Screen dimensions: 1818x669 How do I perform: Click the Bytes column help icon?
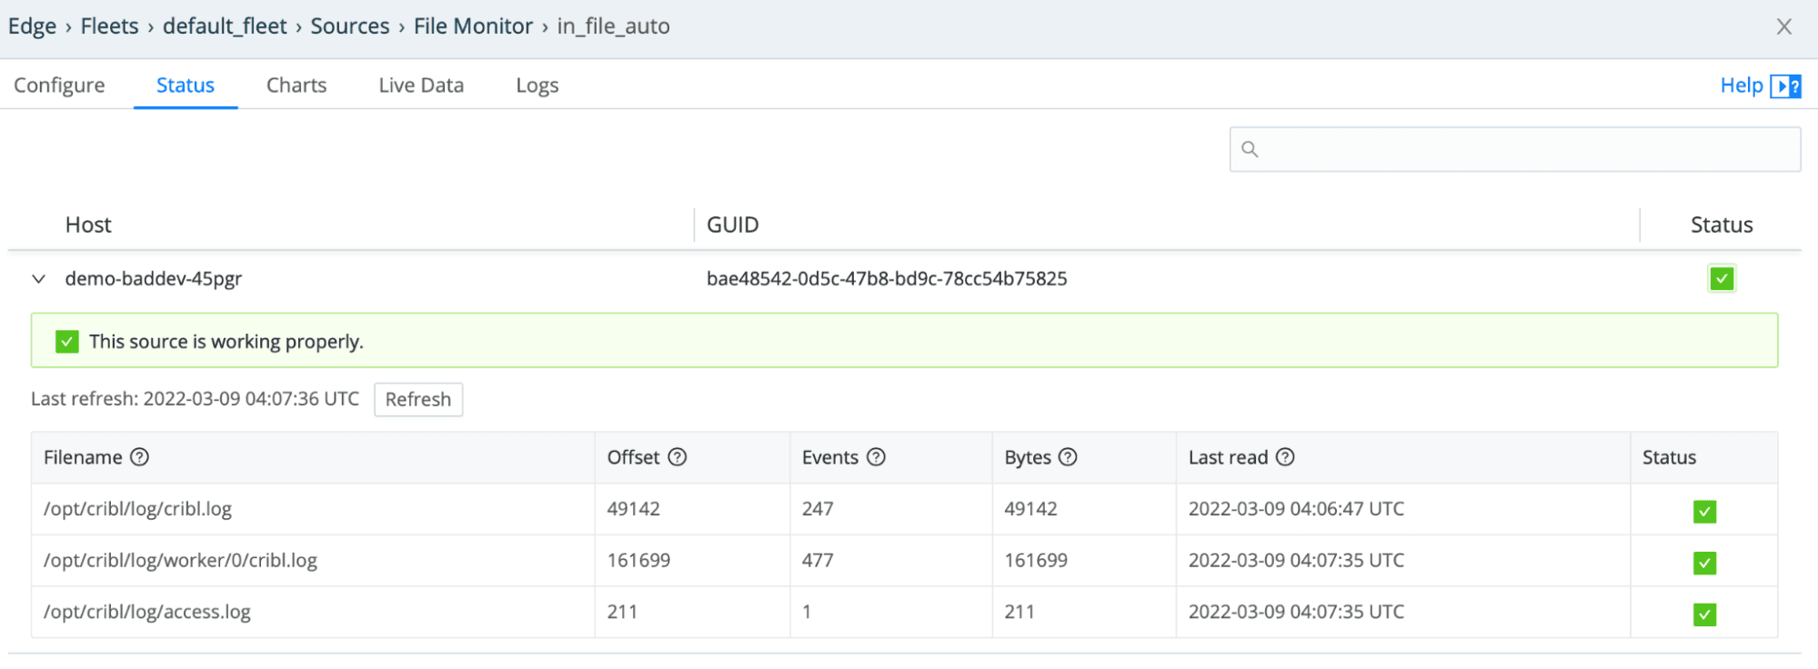tap(1068, 457)
